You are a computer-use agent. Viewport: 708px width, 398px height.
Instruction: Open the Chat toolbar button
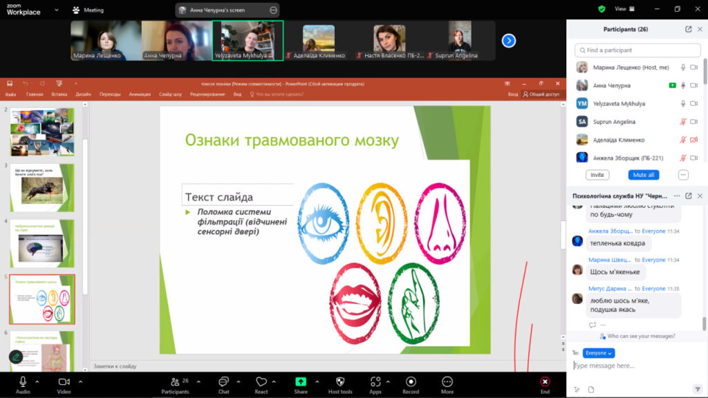pyautogui.click(x=223, y=386)
